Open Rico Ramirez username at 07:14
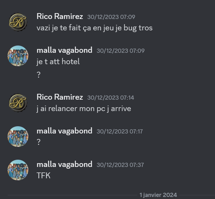Image resolution: width=215 pixels, height=199 pixels. point(60,97)
